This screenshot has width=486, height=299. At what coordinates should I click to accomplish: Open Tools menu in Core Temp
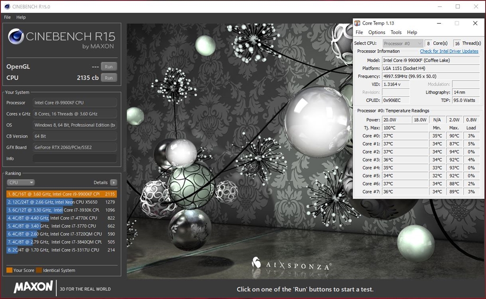click(x=396, y=32)
